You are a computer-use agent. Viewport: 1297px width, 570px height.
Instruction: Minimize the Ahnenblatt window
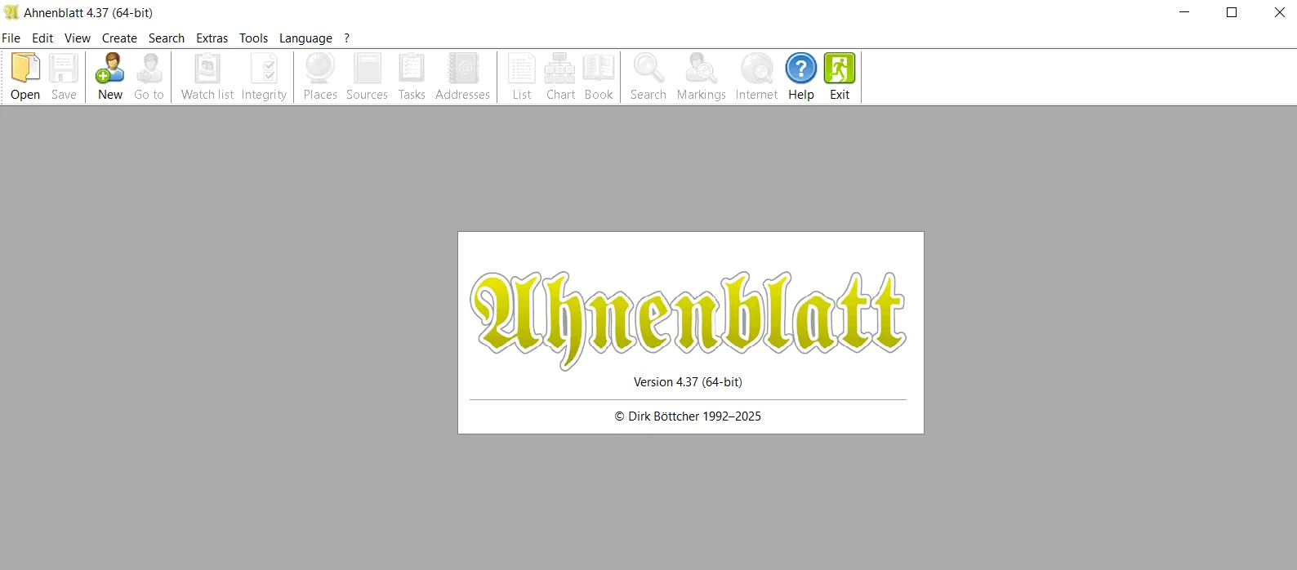pyautogui.click(x=1184, y=12)
